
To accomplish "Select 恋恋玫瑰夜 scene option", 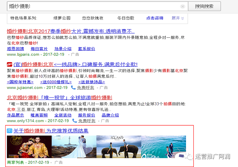I will 93,18.
